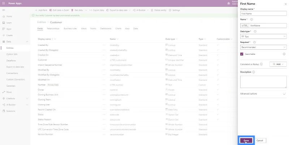Open Dataflows in the sidebar
This screenshot has height=145, width=289.
pyautogui.click(x=11, y=61)
